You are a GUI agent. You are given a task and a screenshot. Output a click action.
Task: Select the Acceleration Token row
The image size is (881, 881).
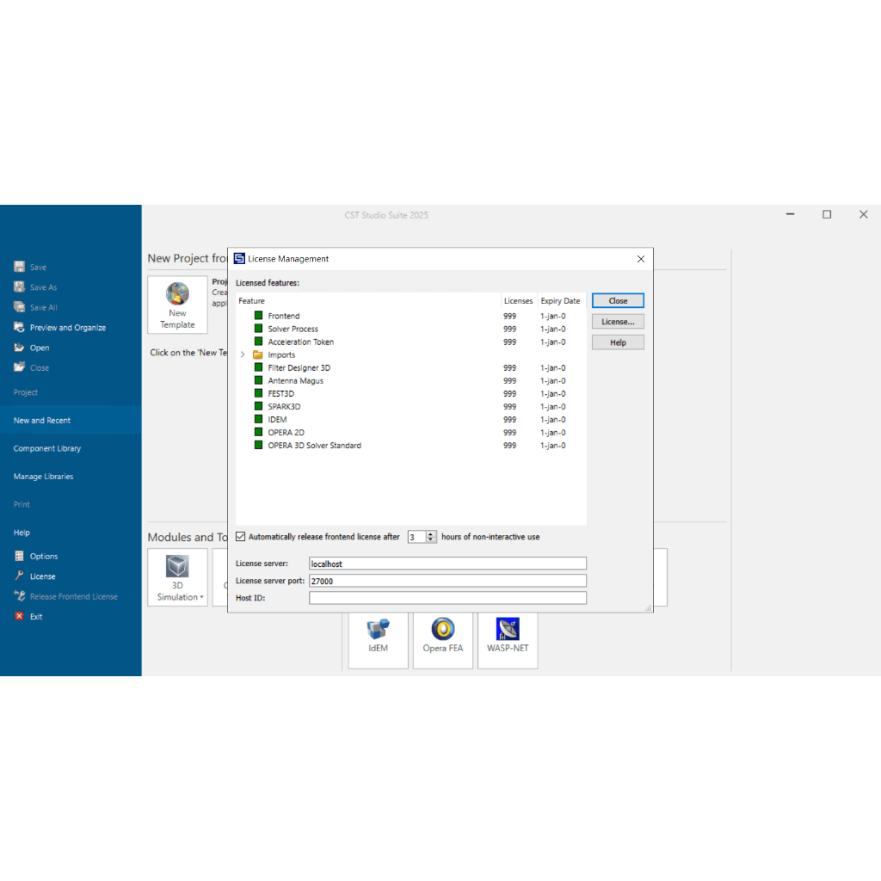coord(410,342)
